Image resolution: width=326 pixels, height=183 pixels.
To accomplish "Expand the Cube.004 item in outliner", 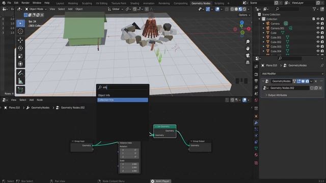I will [x=263, y=51].
